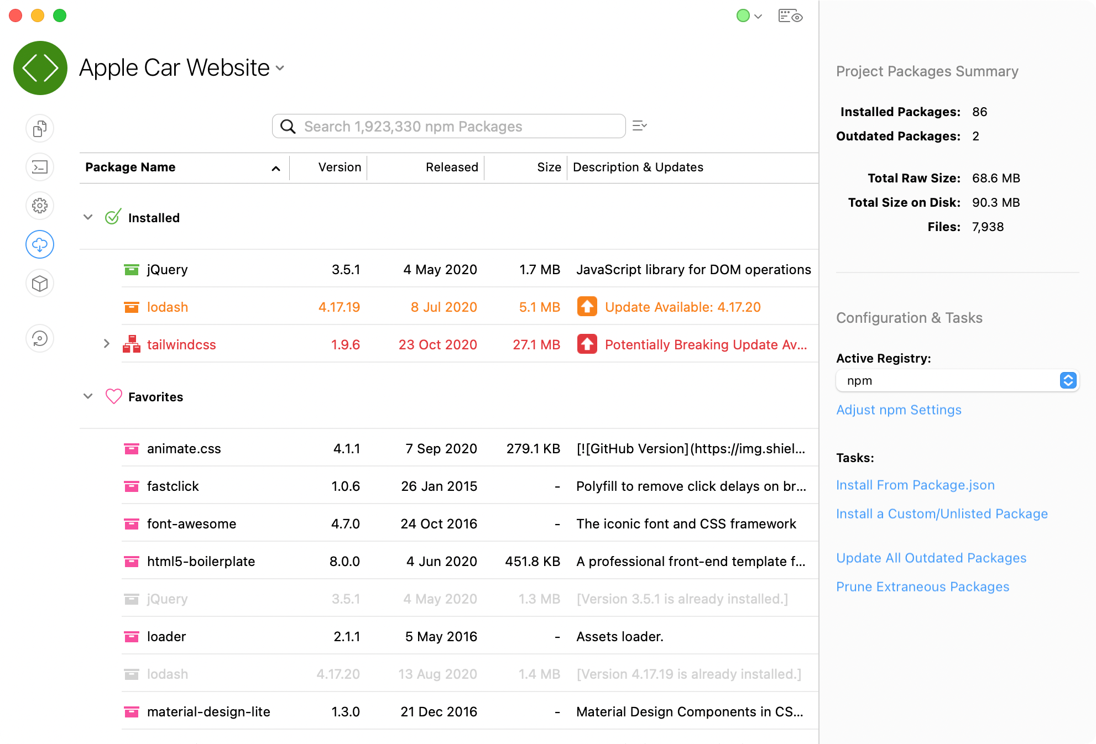Collapse the Favorites group

point(88,396)
